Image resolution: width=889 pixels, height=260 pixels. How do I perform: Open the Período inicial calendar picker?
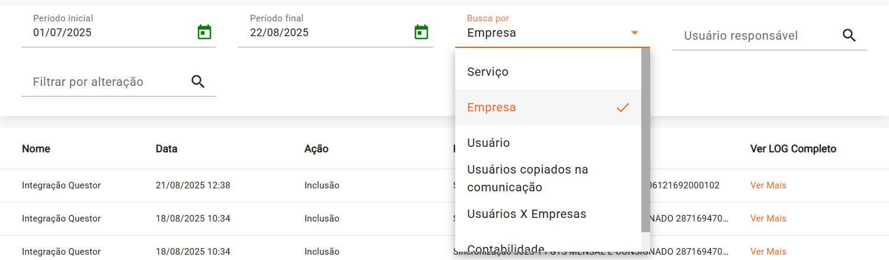point(204,32)
